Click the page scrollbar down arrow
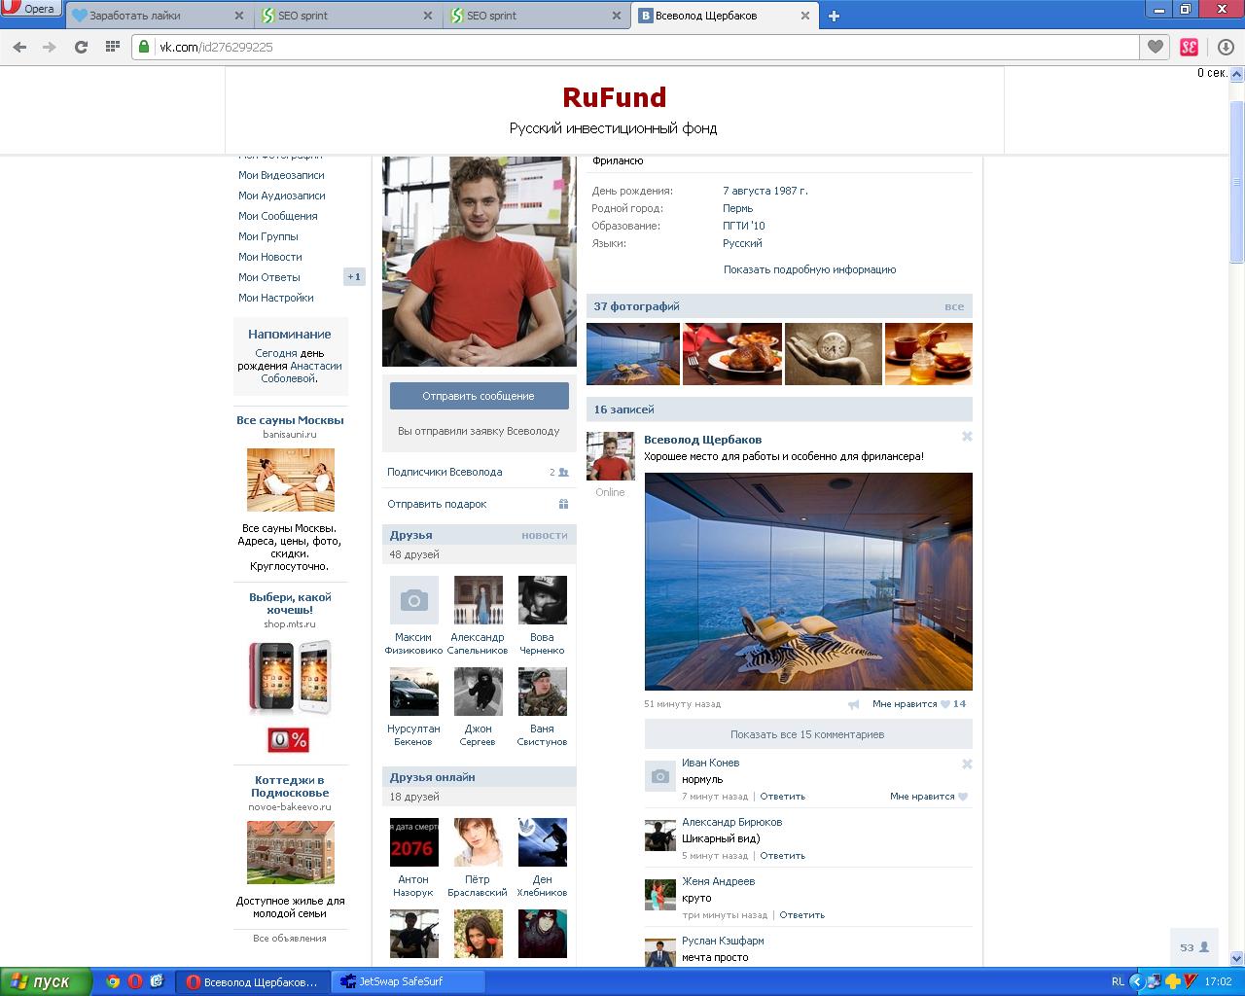Viewport: 1245px width, 996px height. pyautogui.click(x=1237, y=959)
